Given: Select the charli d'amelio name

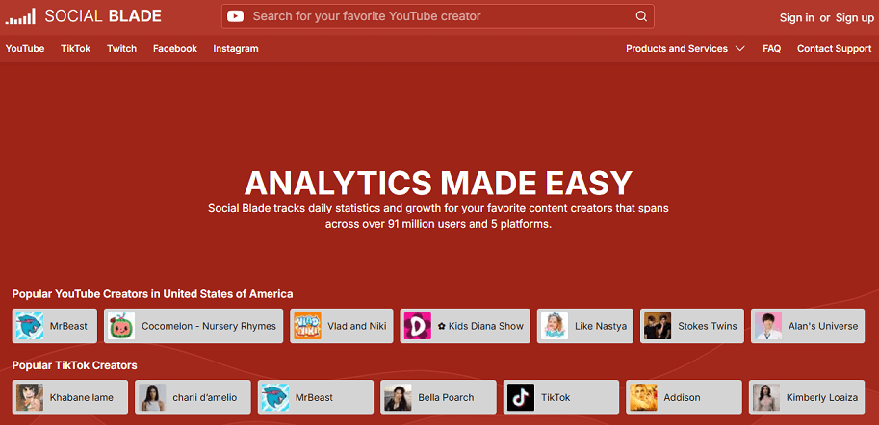Looking at the screenshot, I should (205, 397).
